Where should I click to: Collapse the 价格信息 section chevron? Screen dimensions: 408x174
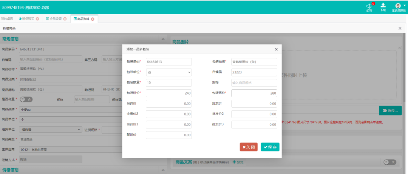click(163, 170)
